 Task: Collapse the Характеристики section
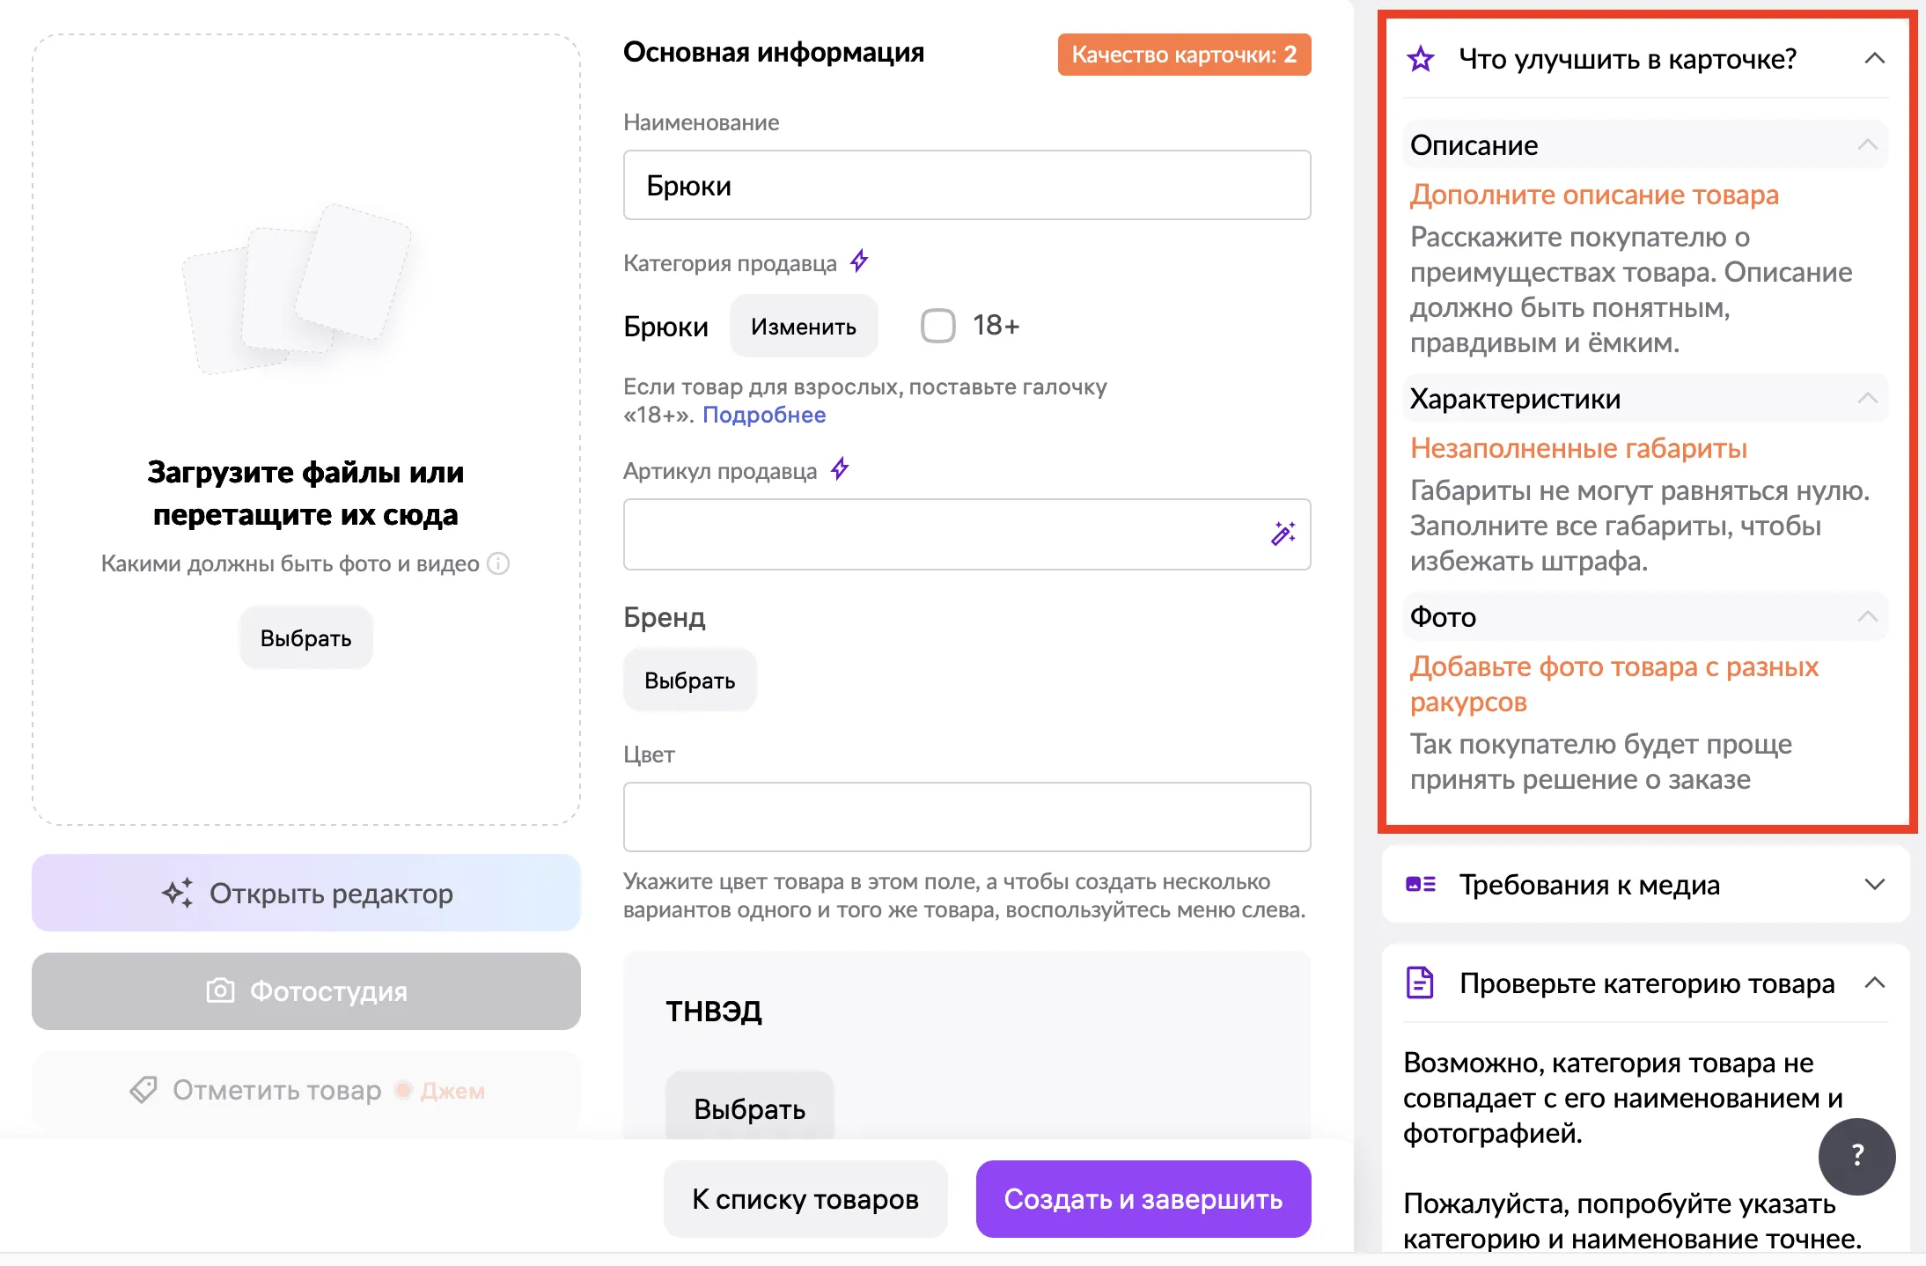1870,398
